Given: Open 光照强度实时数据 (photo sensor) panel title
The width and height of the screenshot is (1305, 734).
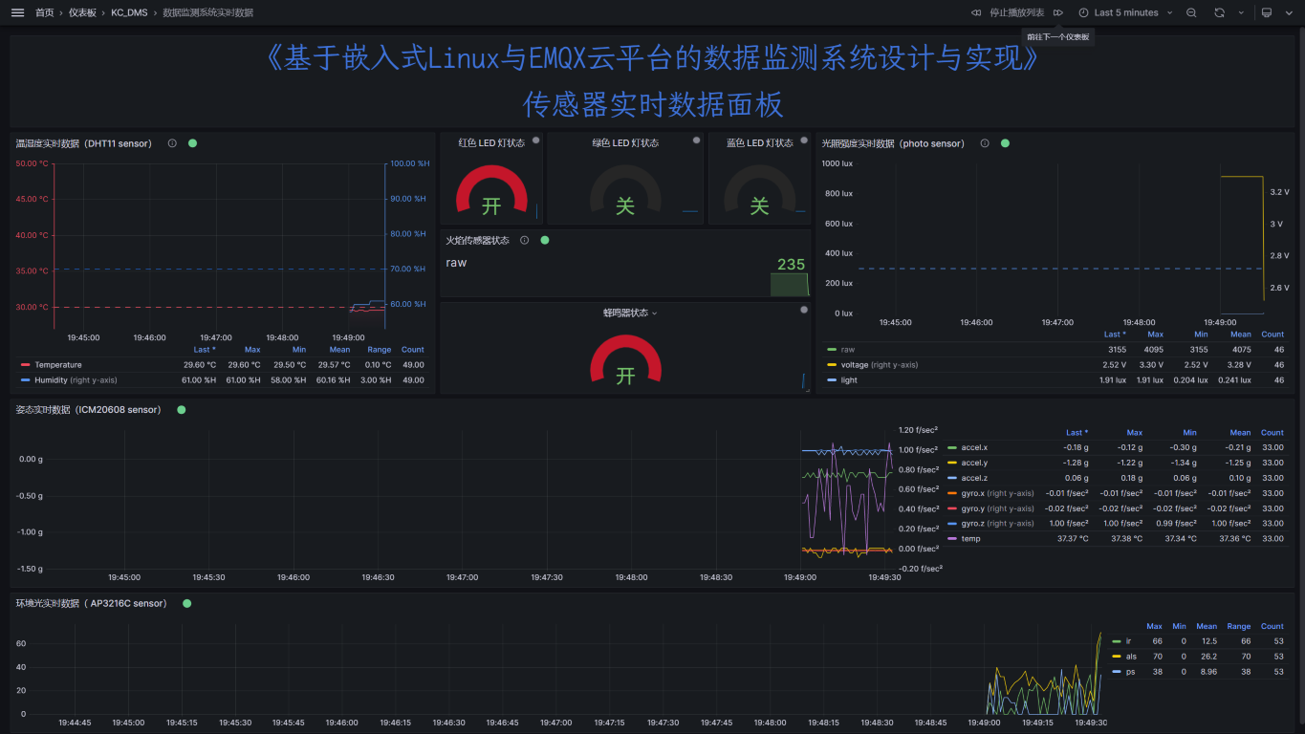Looking at the screenshot, I should [893, 143].
